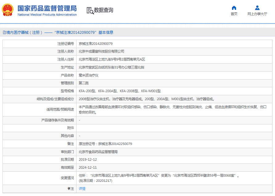
Task: Open the 详情 link in the 注 row
Action: (82, 189)
